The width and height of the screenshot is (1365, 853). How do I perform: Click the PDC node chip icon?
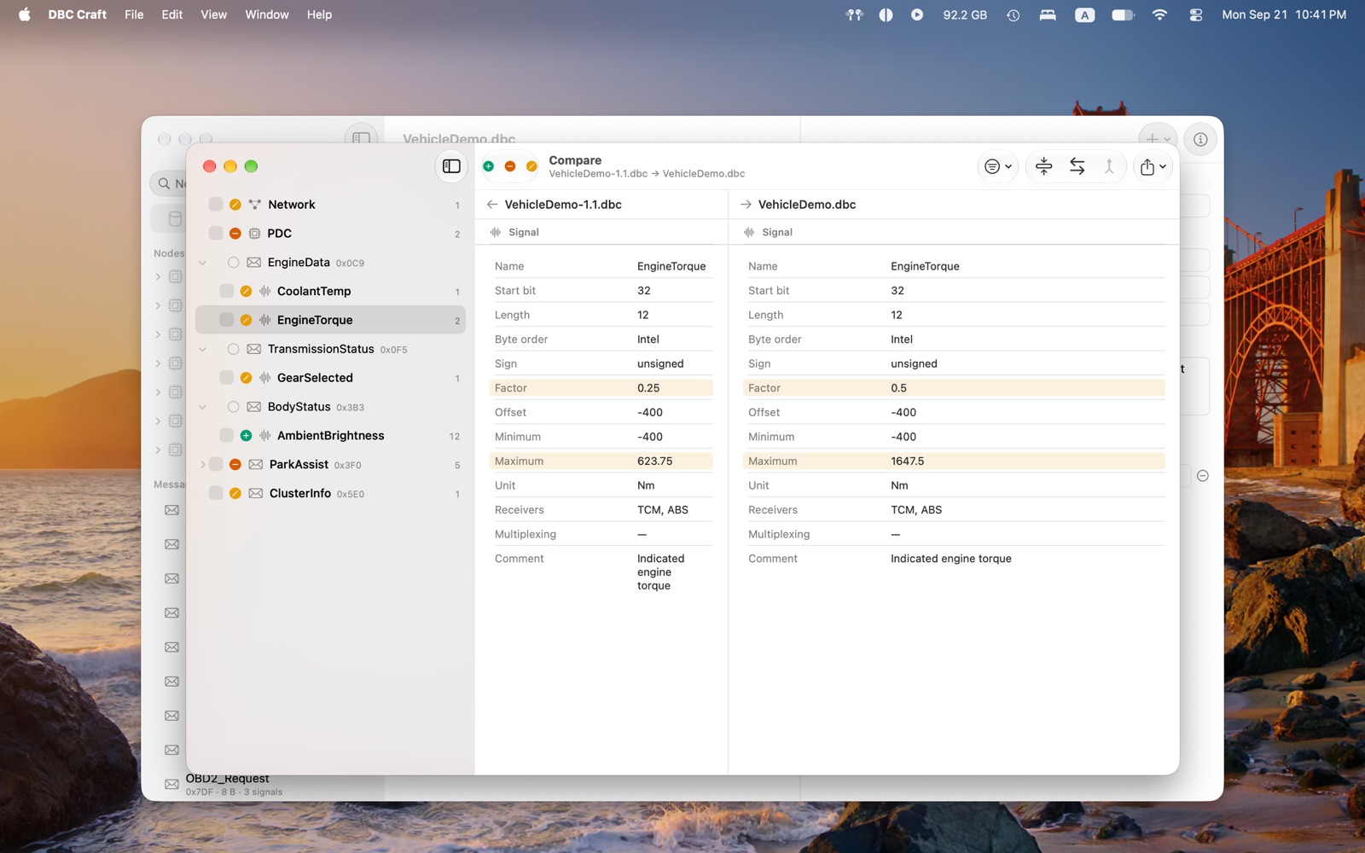point(254,234)
